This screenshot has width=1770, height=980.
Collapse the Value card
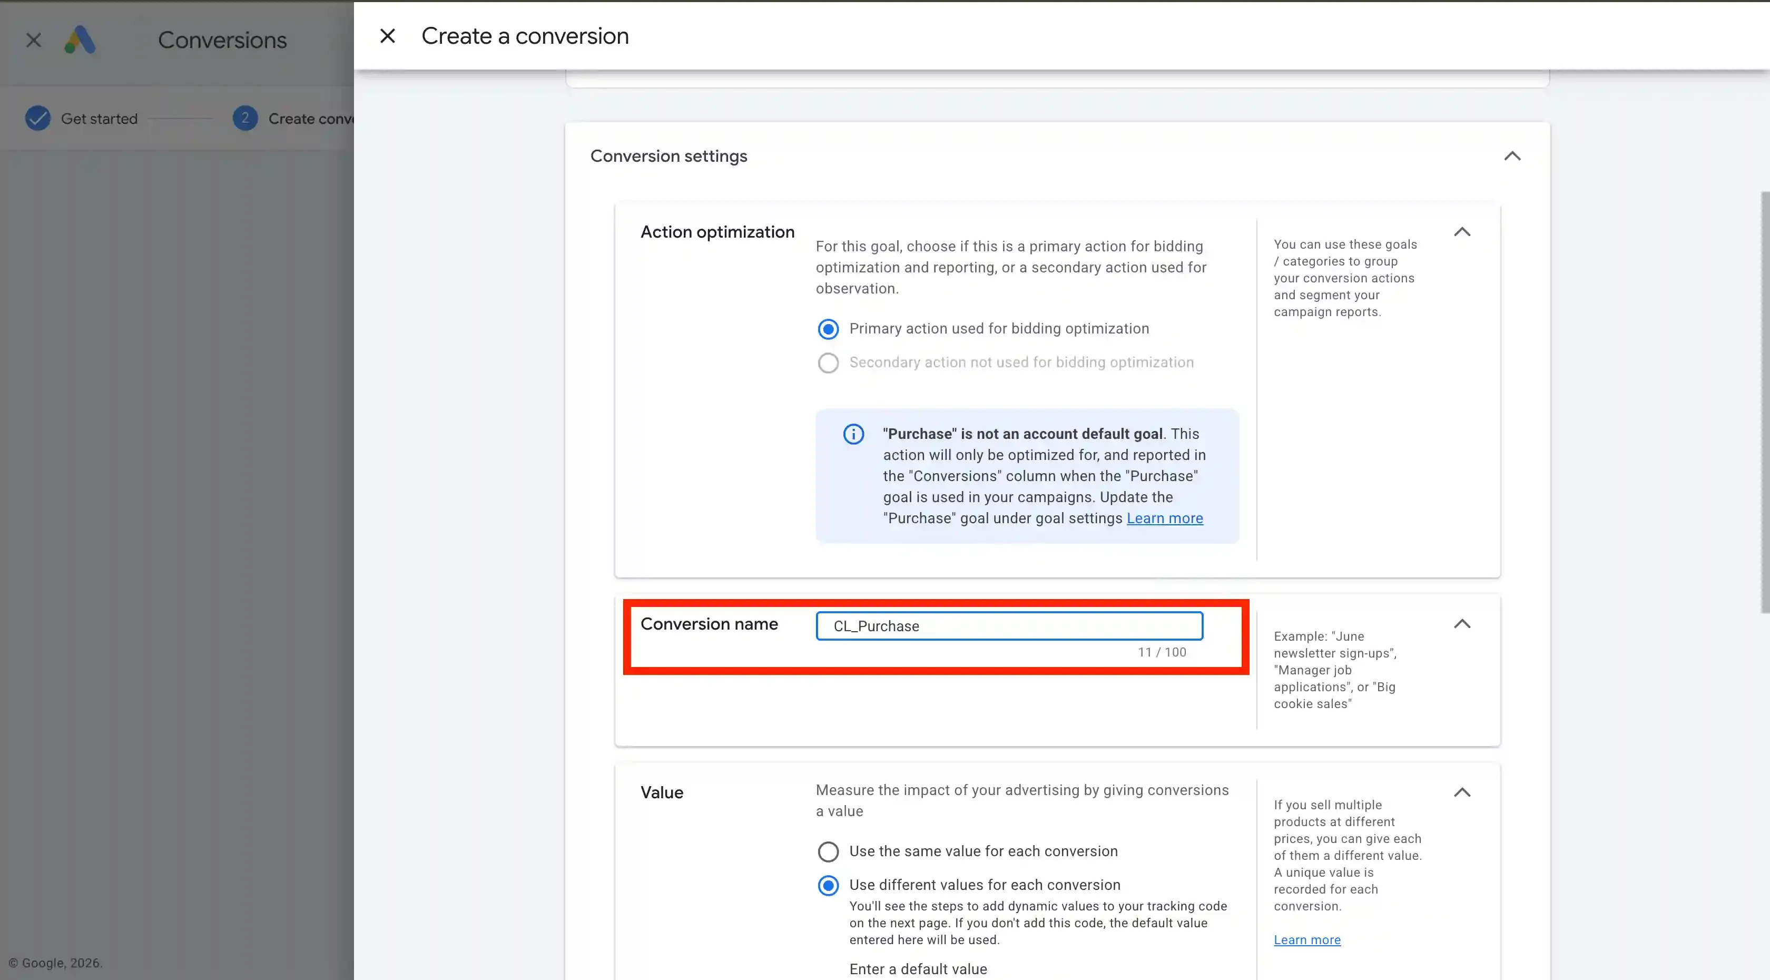point(1462,792)
